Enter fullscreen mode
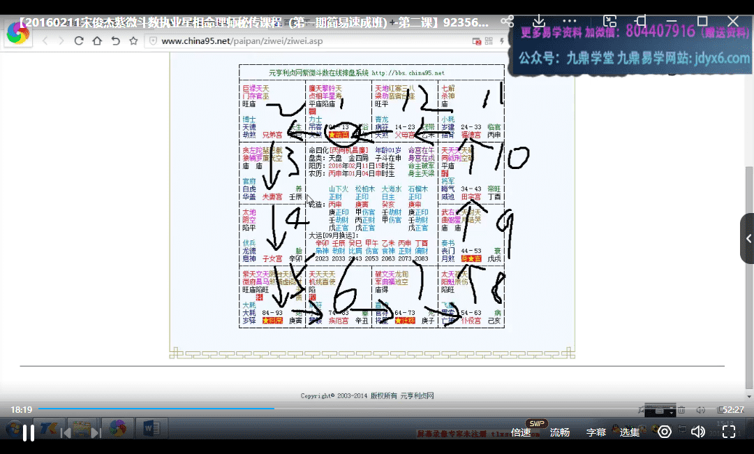 728,432
